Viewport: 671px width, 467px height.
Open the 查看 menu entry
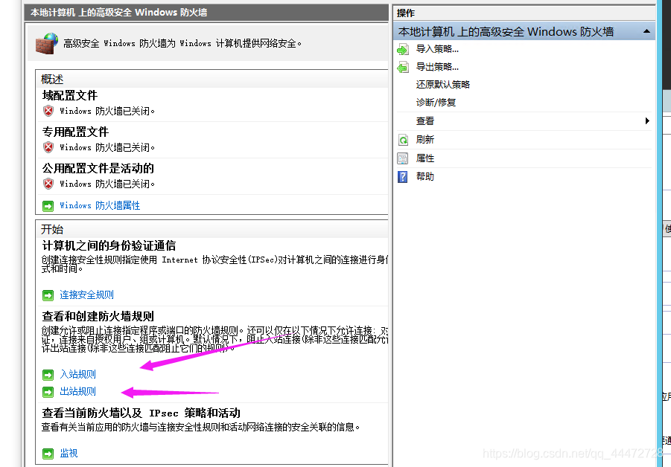click(425, 121)
